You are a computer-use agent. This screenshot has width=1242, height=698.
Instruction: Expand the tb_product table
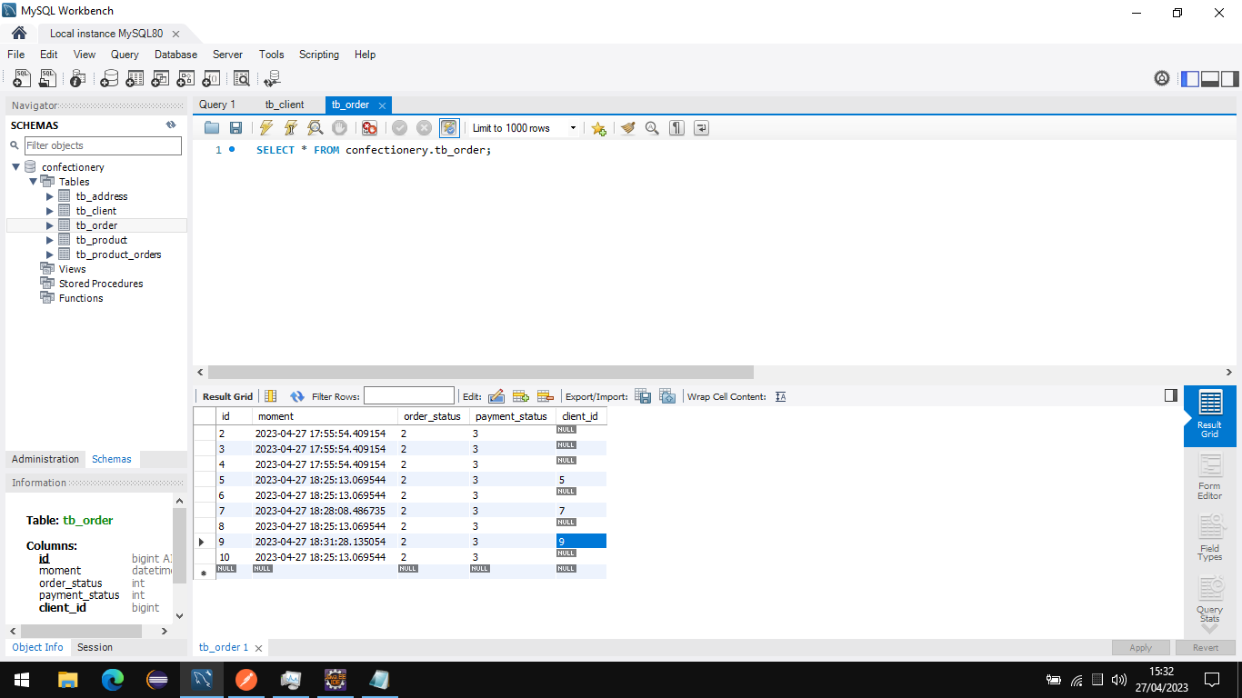click(50, 240)
